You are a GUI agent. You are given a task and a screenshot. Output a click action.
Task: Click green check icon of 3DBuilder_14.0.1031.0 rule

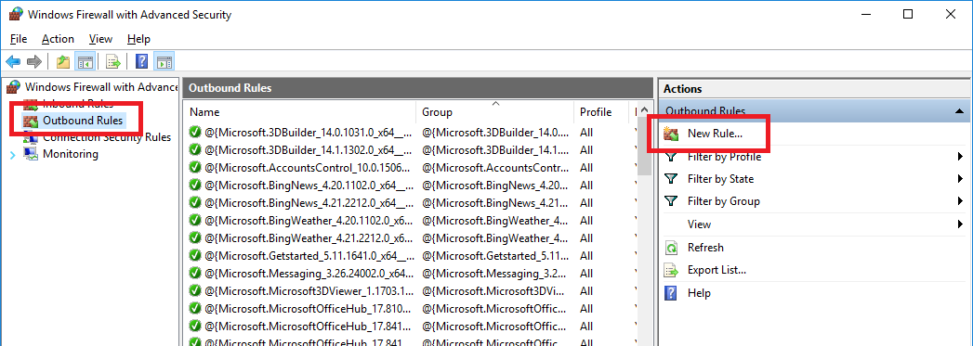click(195, 132)
